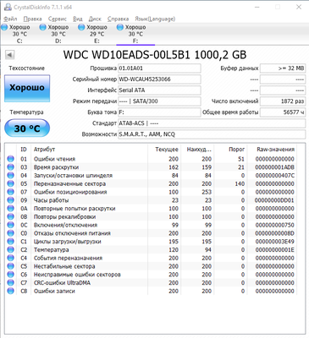Click status orb for Ошибки записи row
This screenshot has height=338, width=309.
coord(10,292)
